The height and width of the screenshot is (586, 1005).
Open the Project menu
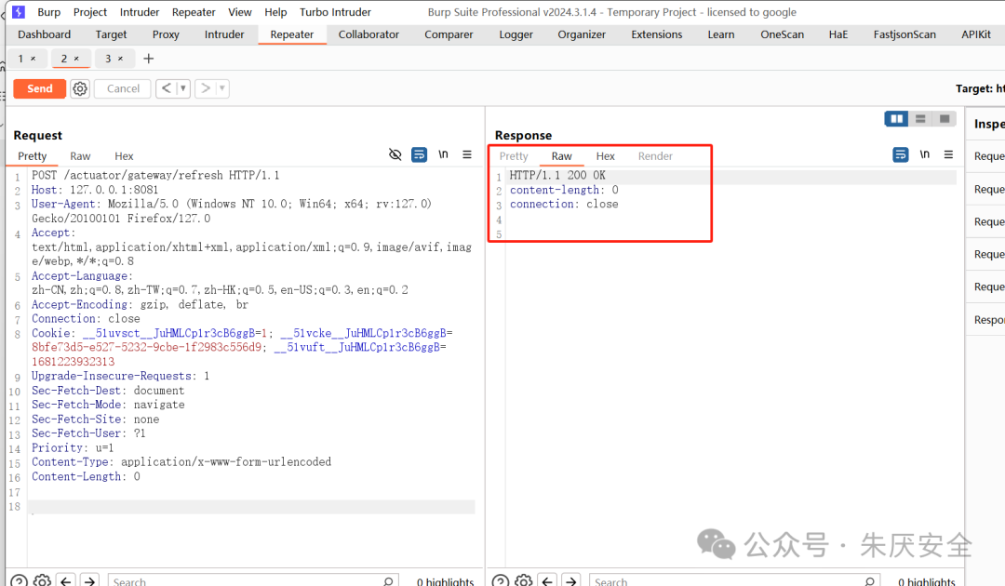pyautogui.click(x=89, y=12)
